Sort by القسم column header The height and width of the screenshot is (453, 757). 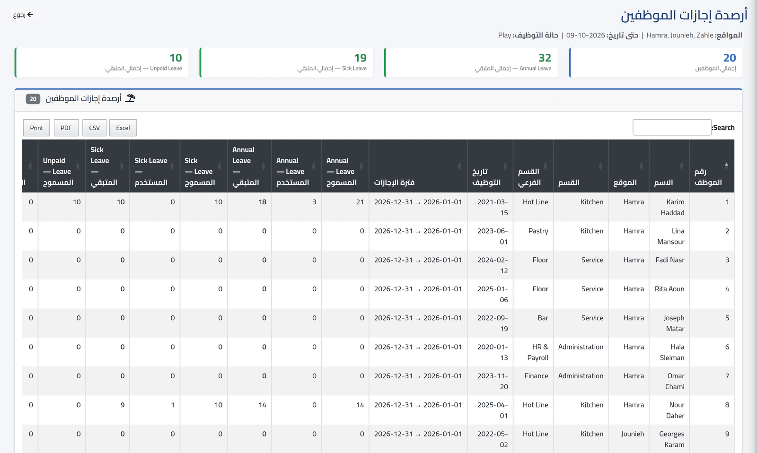pyautogui.click(x=581, y=166)
